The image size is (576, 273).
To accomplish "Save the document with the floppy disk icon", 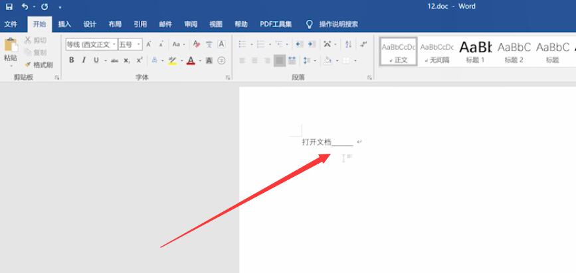I will [9, 7].
